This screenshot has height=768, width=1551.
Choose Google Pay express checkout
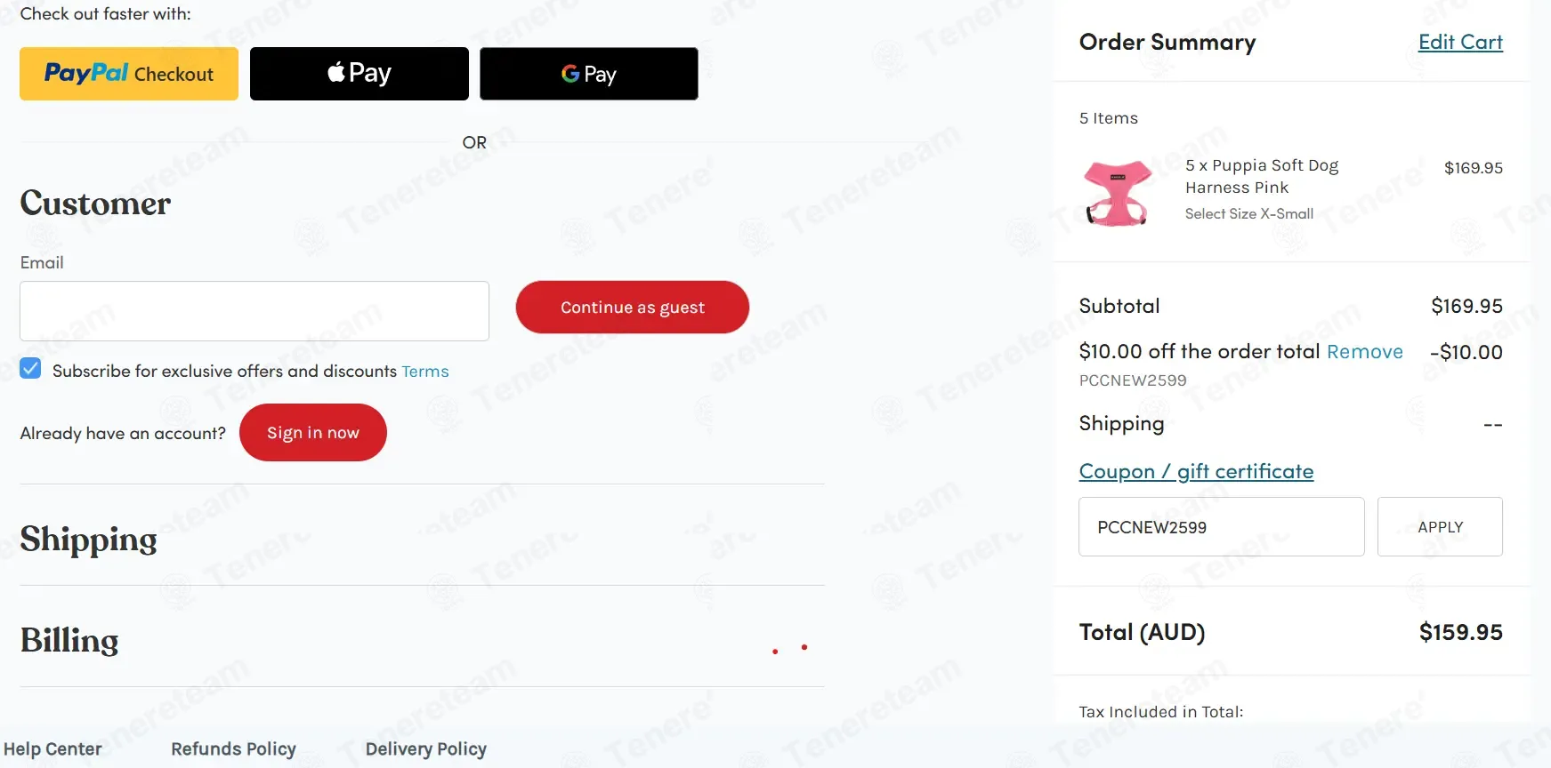pyautogui.click(x=588, y=74)
